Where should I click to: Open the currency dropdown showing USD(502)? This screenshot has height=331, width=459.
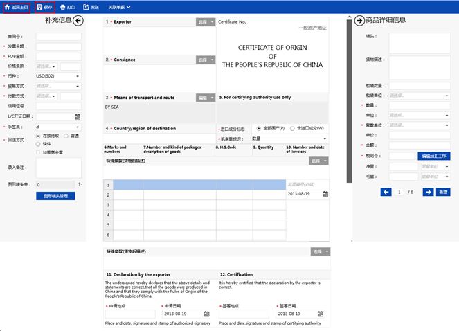click(58, 76)
